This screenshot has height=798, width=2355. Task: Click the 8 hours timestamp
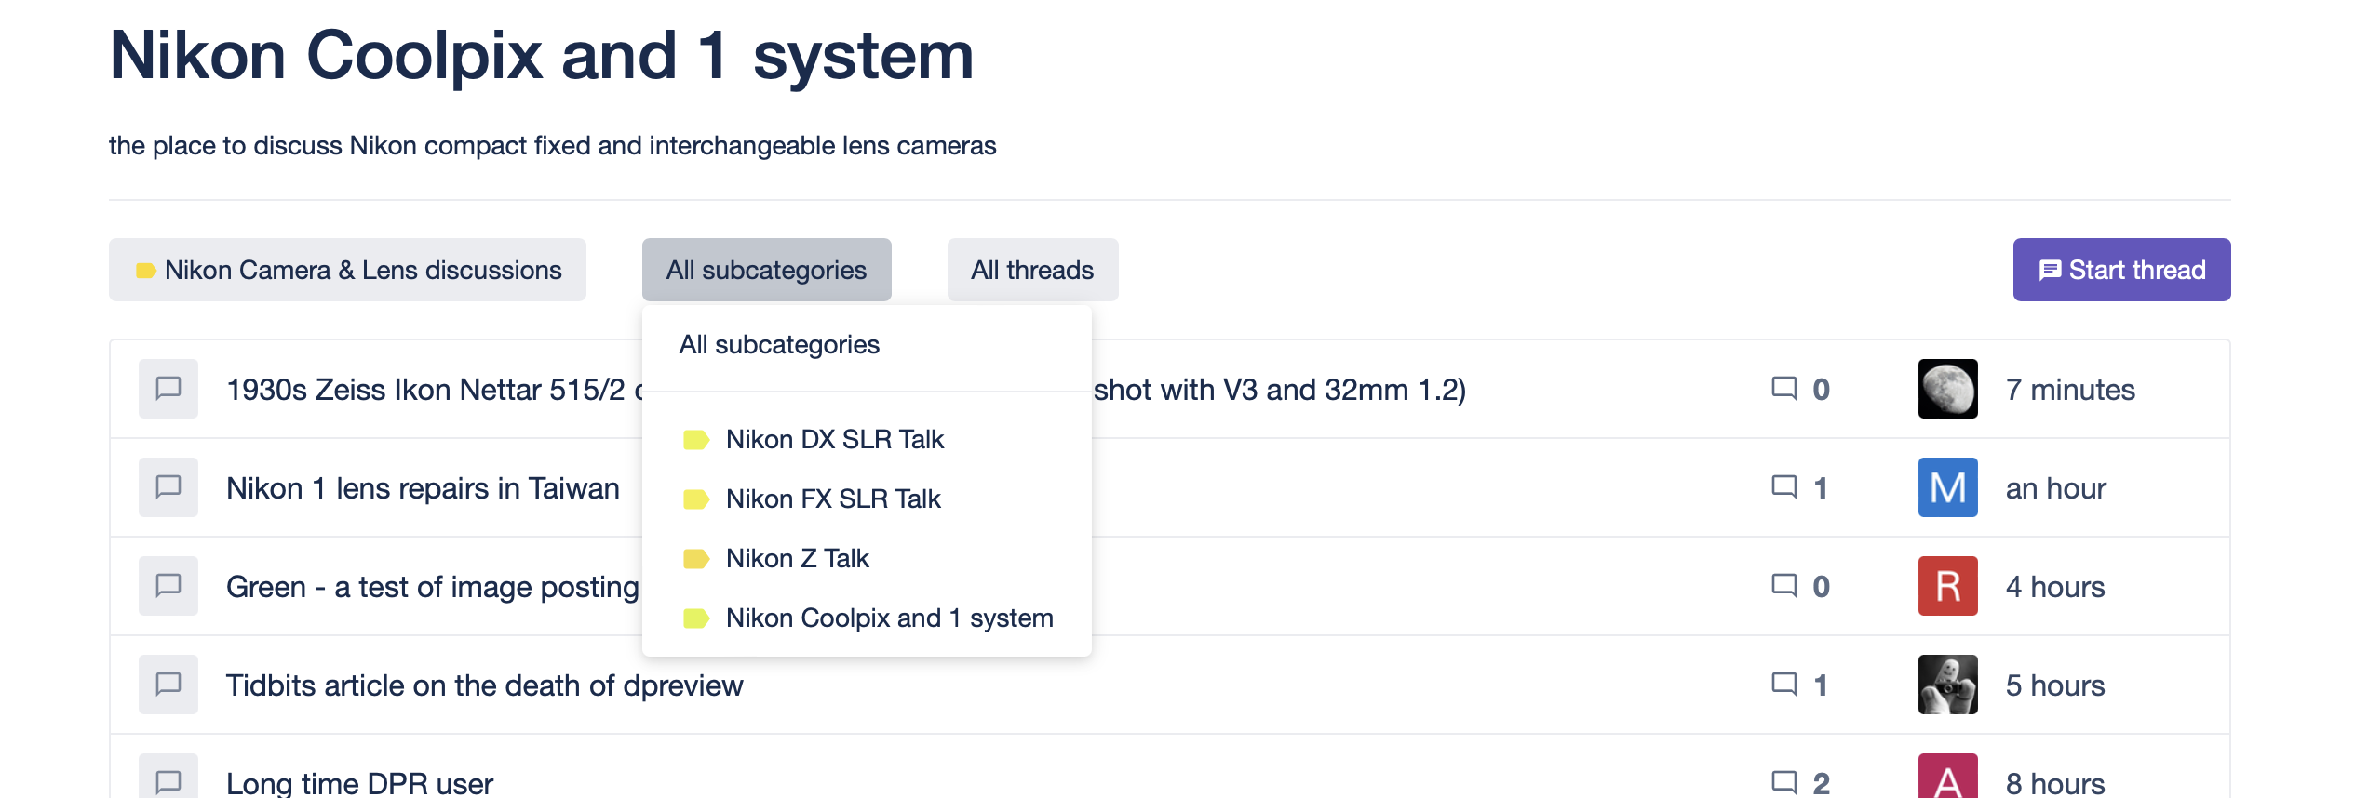coord(2055,783)
